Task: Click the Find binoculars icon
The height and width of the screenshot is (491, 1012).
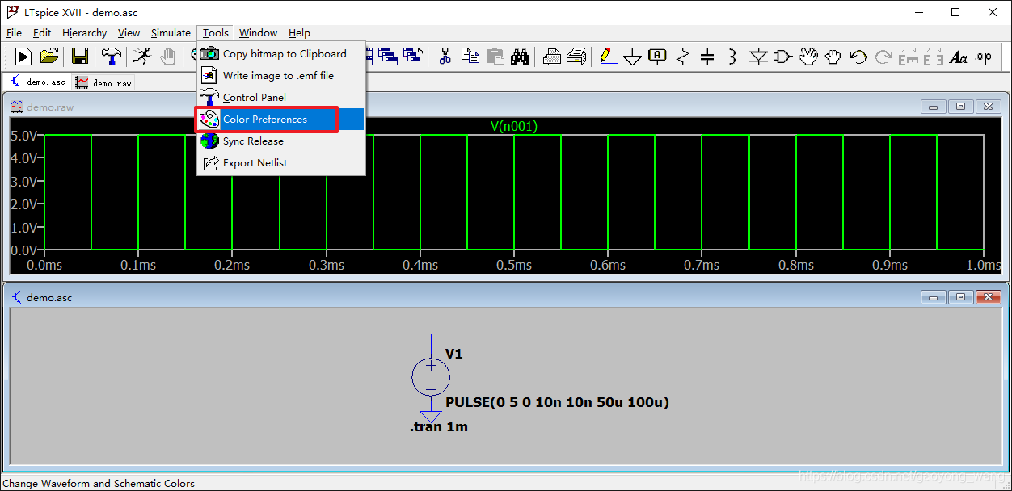Action: (x=520, y=56)
